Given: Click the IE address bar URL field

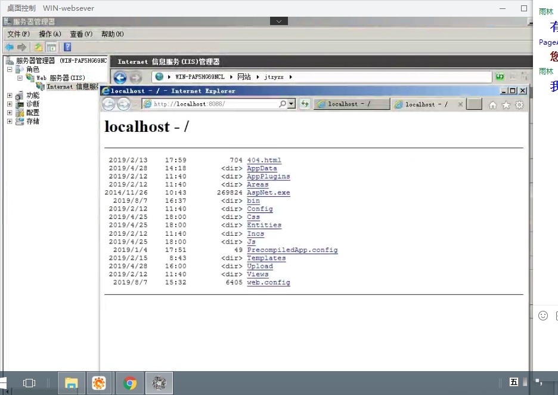Looking at the screenshot, I should pos(215,104).
